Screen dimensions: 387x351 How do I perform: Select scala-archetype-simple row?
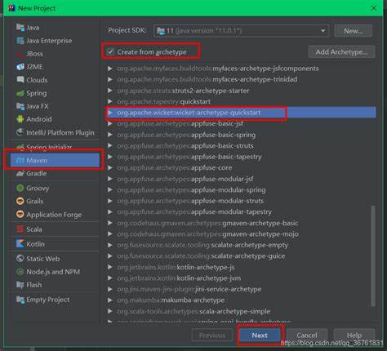(x=242, y=311)
